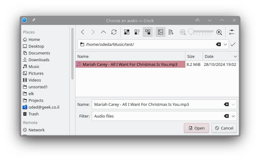
Task: Click the 8.2 MiB size cell
Action: [193, 64]
